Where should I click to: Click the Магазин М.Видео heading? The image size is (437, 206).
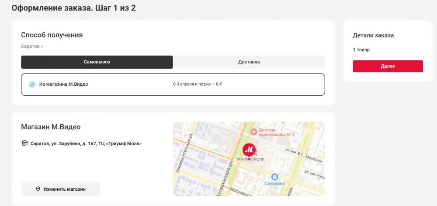tap(51, 127)
